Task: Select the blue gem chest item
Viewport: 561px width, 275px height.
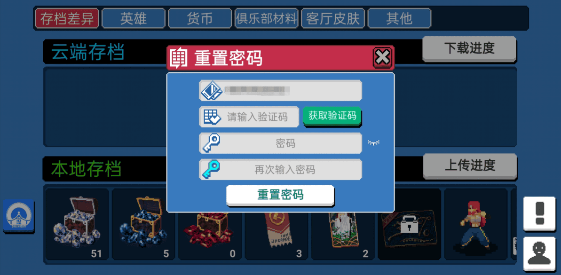Action: tap(143, 224)
